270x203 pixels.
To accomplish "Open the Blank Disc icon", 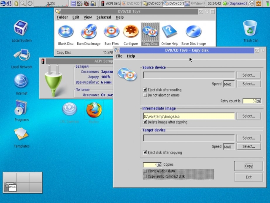I will pos(65,32).
